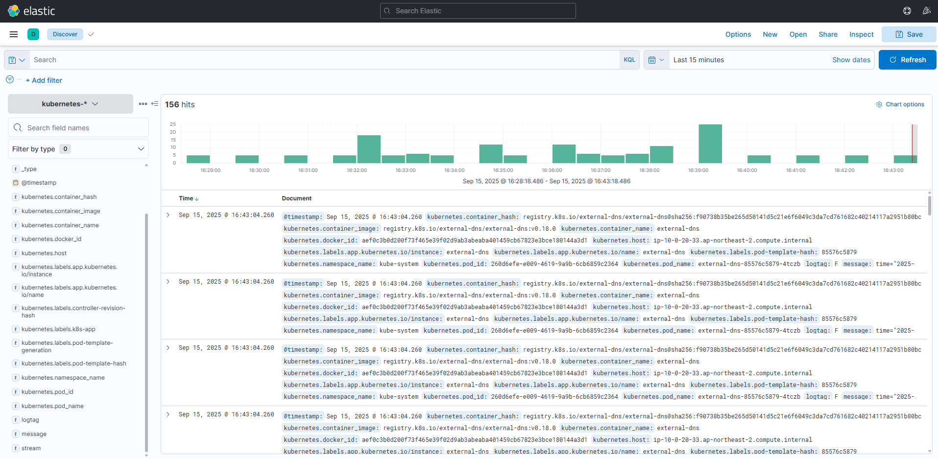This screenshot has height=459, width=938.
Task: Collapse the field sidebar icon
Action: point(155,104)
